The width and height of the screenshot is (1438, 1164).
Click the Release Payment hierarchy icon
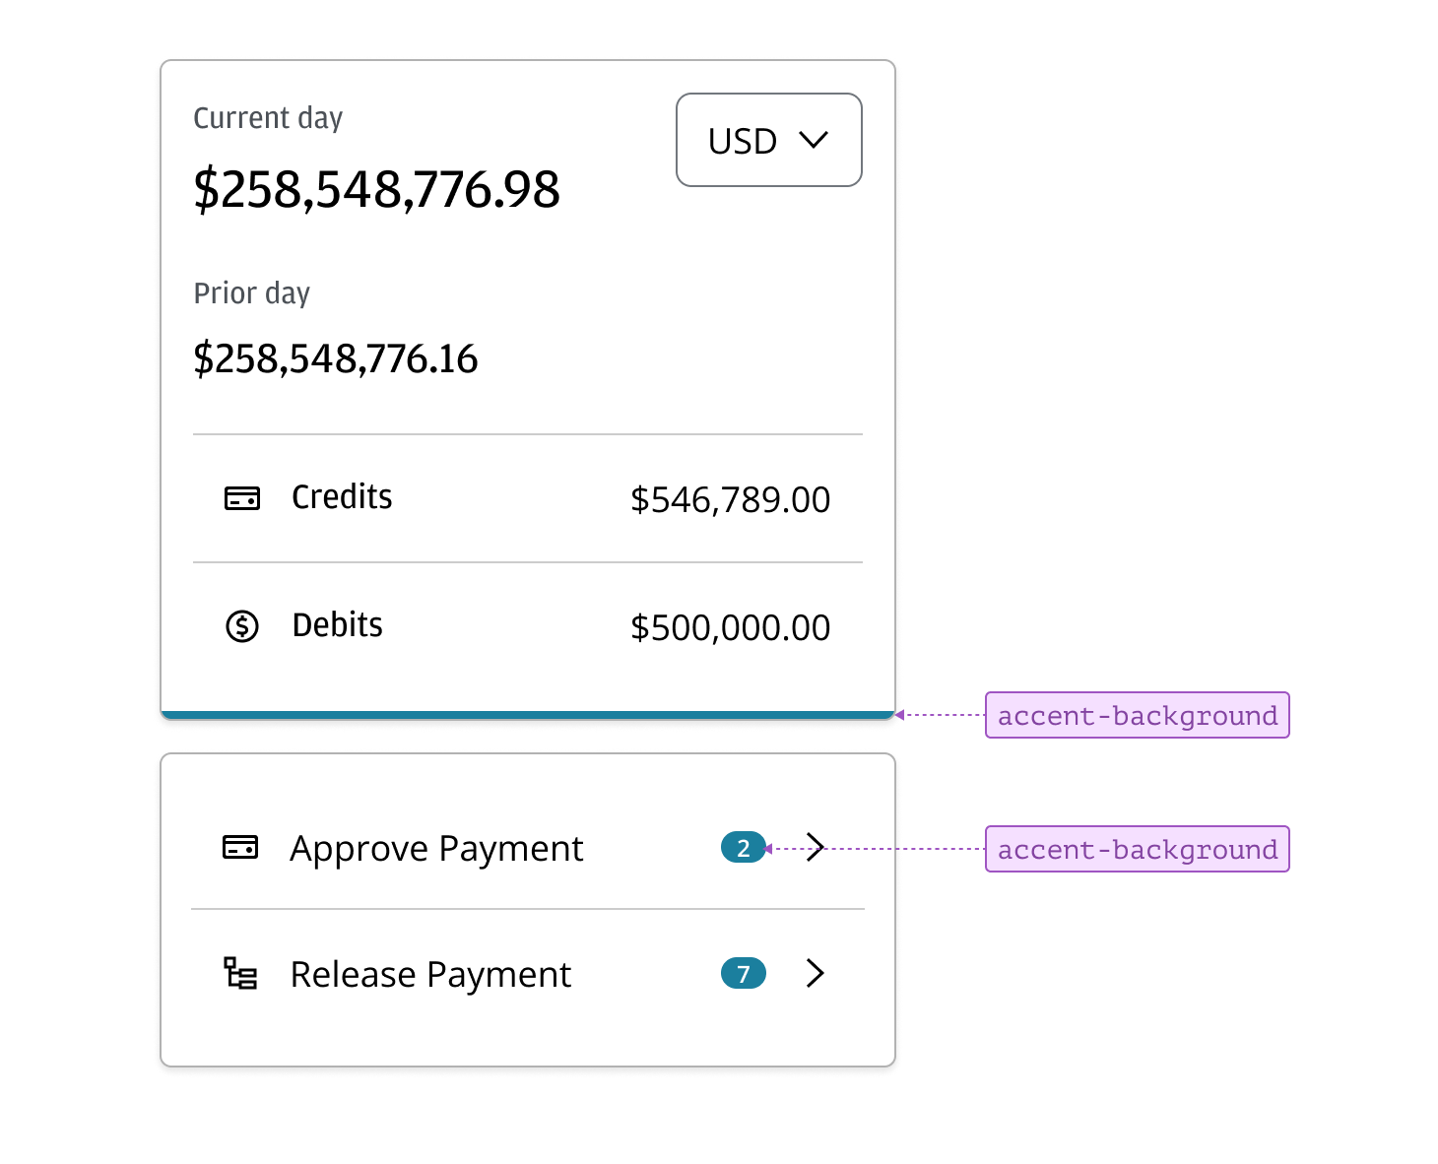pyautogui.click(x=240, y=974)
